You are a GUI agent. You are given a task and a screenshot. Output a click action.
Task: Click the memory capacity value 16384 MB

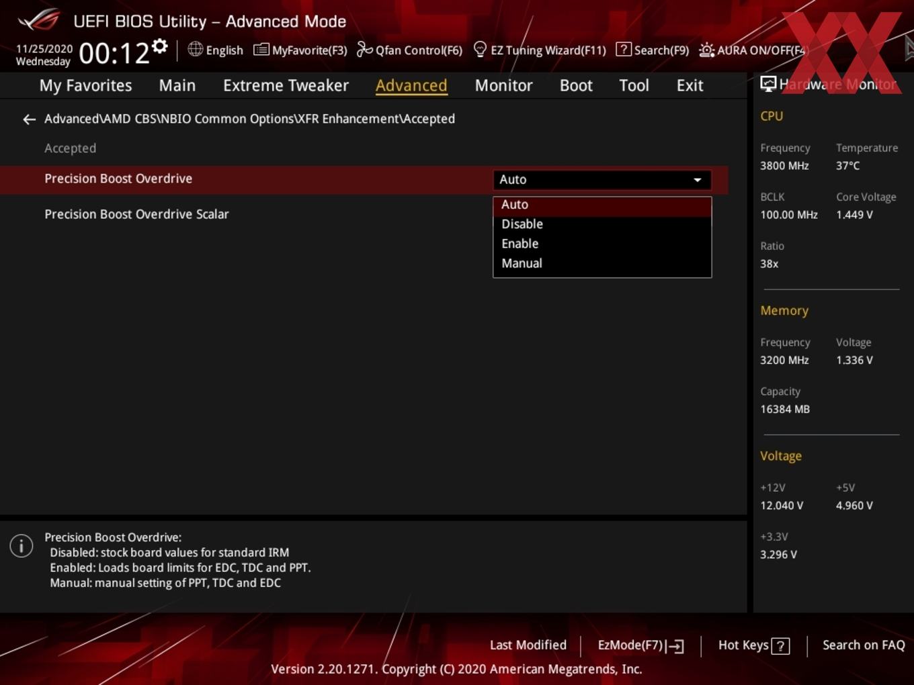(785, 410)
